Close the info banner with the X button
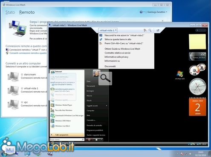The width and height of the screenshot is (211, 157). pos(162,21)
